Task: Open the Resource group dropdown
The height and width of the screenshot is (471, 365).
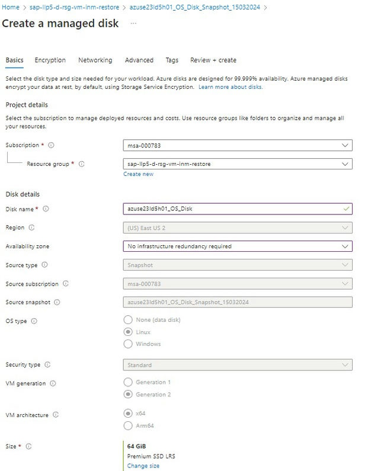Action: (238, 164)
